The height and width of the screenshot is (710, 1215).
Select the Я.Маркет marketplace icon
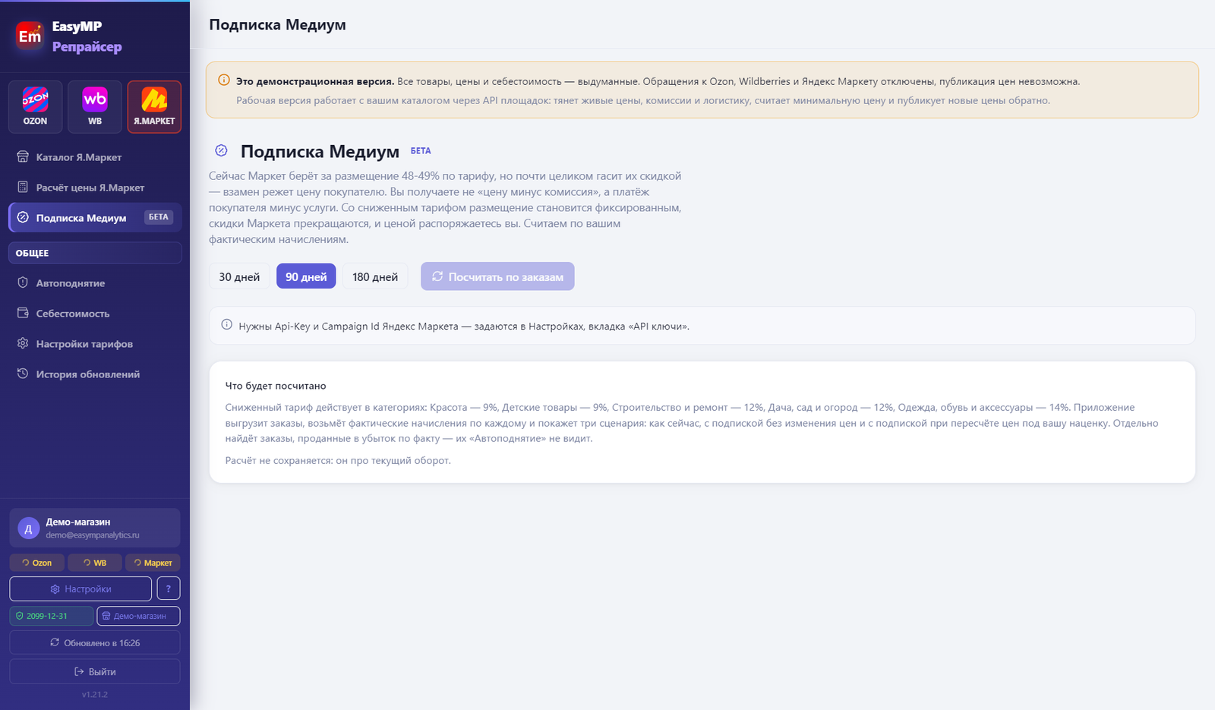(x=154, y=106)
